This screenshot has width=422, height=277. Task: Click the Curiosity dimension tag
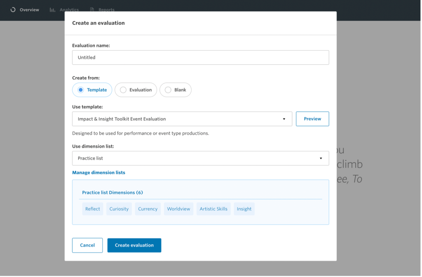pyautogui.click(x=119, y=209)
